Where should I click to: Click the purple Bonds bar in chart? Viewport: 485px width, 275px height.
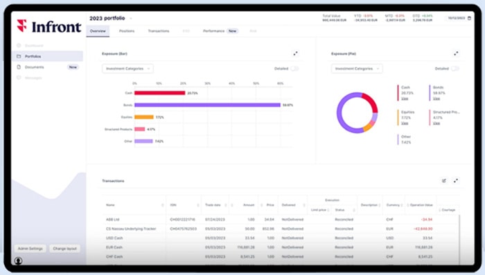pyautogui.click(x=207, y=105)
